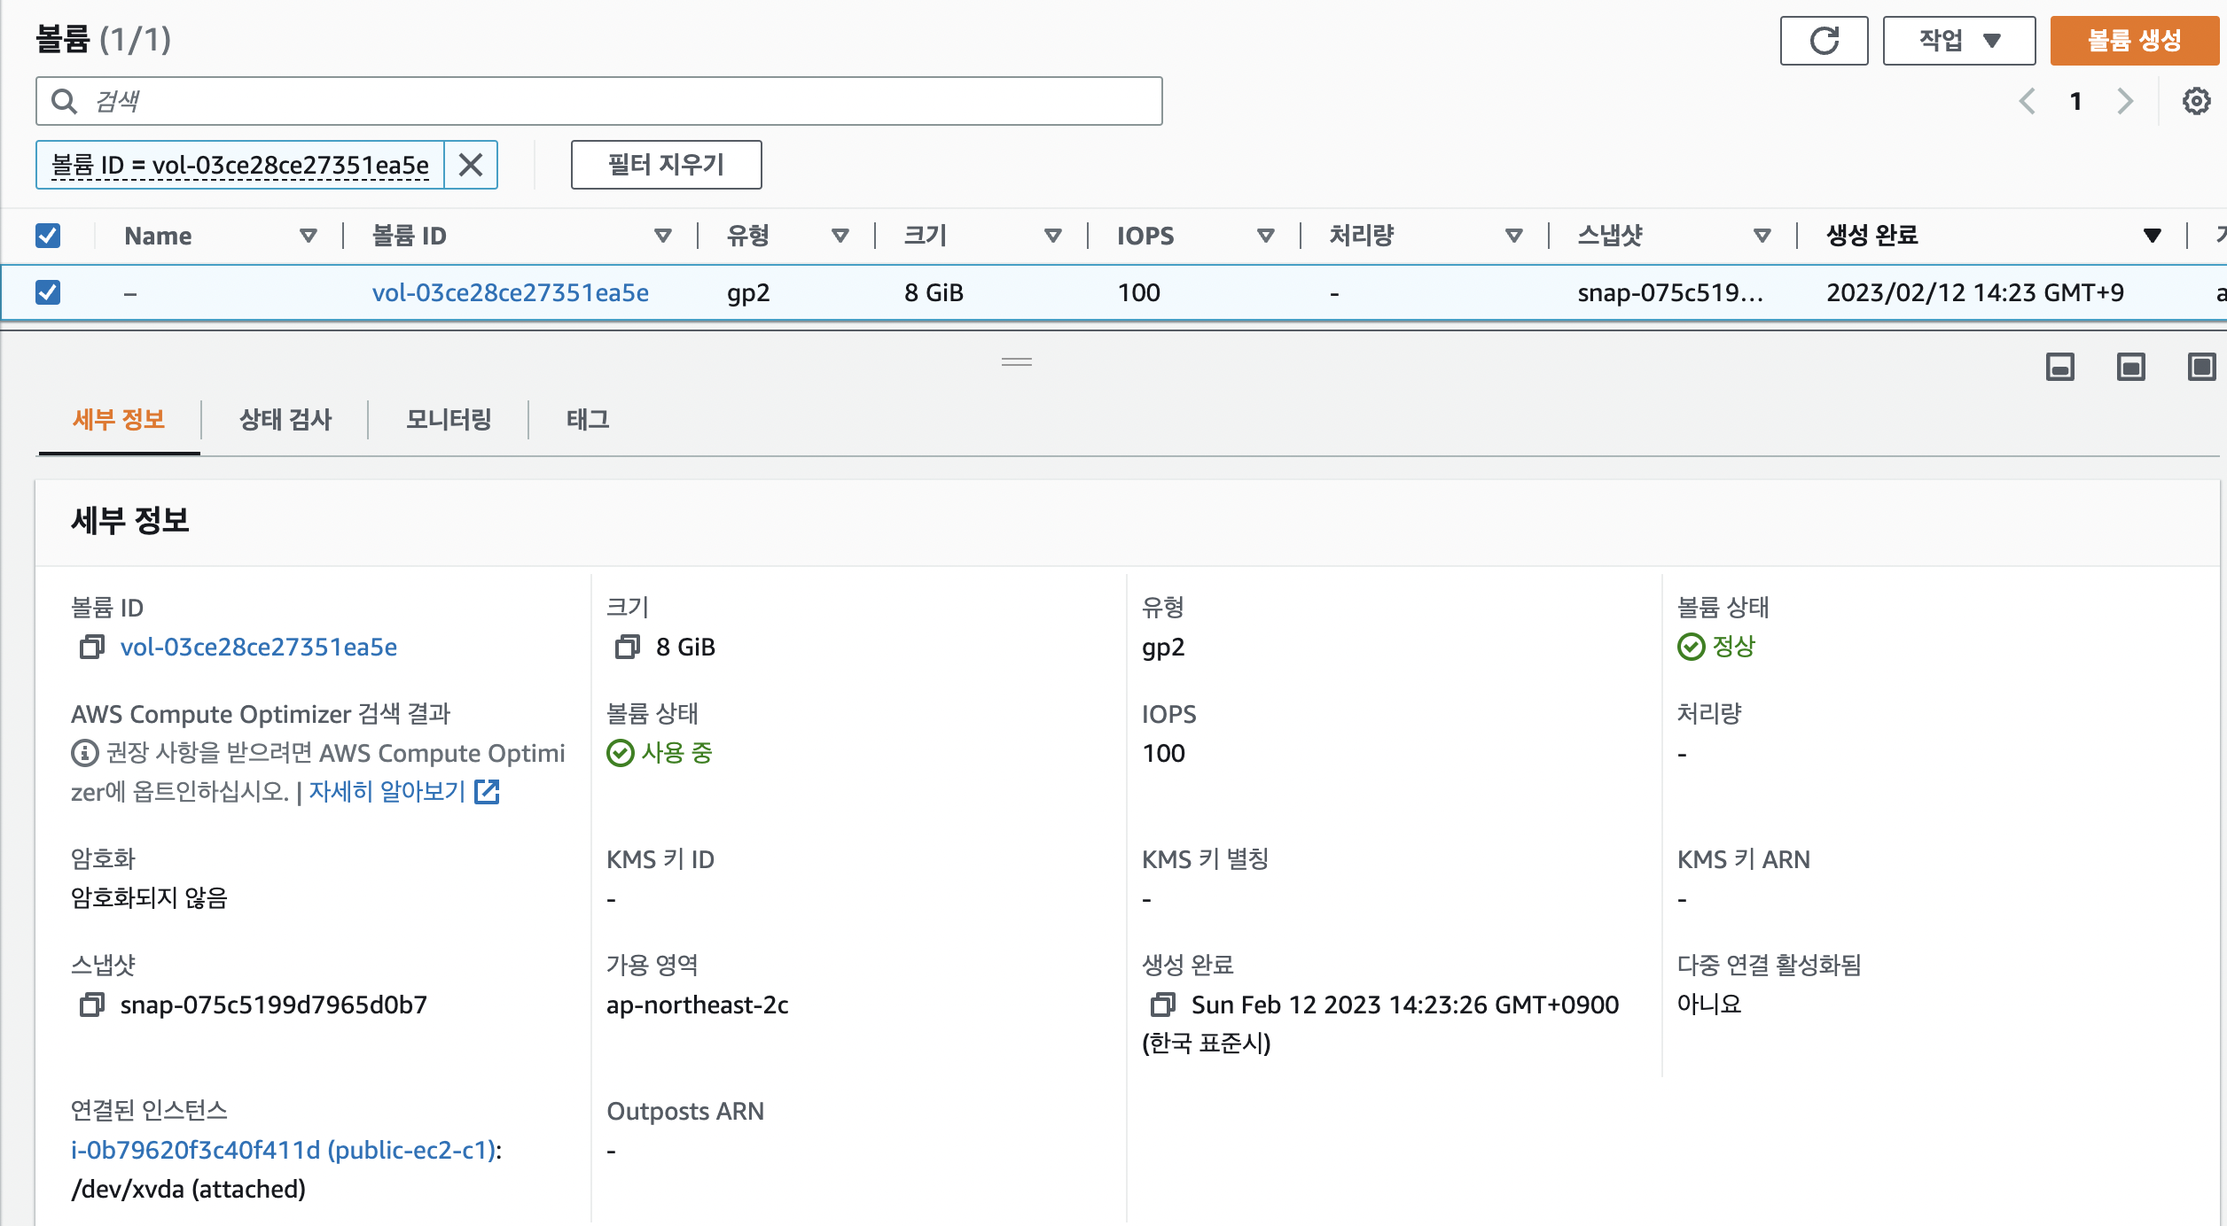Click the refresh volumes icon button
2227x1226 pixels.
click(1824, 41)
